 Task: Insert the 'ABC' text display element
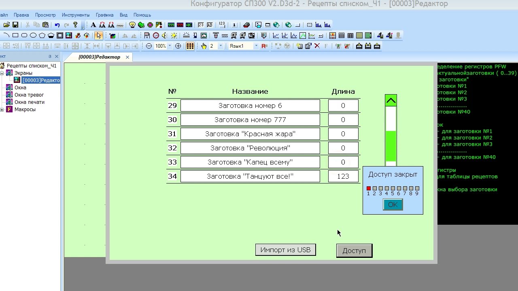click(189, 25)
